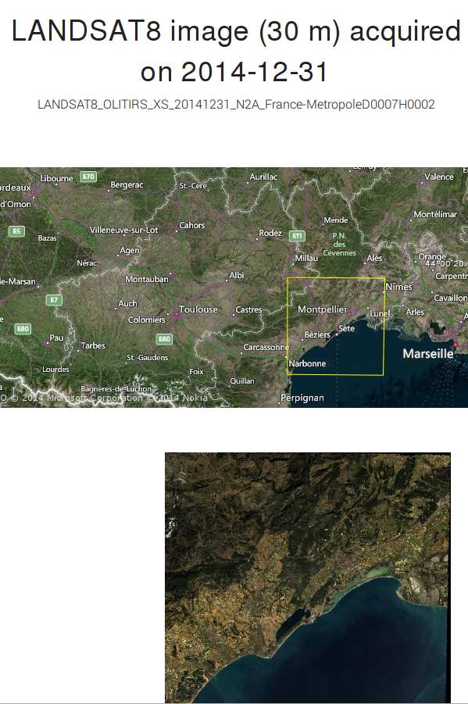
Task: Click the Carcassonne city label
Action: (266, 347)
